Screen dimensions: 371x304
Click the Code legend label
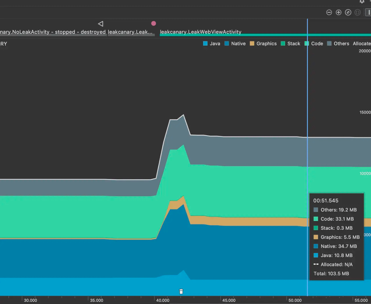pyautogui.click(x=317, y=44)
